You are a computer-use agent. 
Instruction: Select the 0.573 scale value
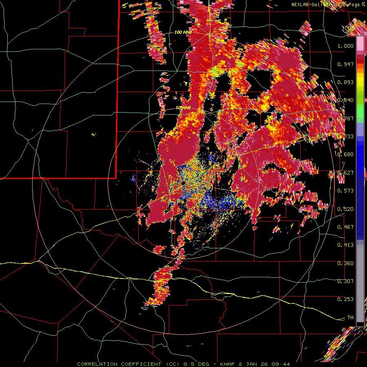pos(345,191)
